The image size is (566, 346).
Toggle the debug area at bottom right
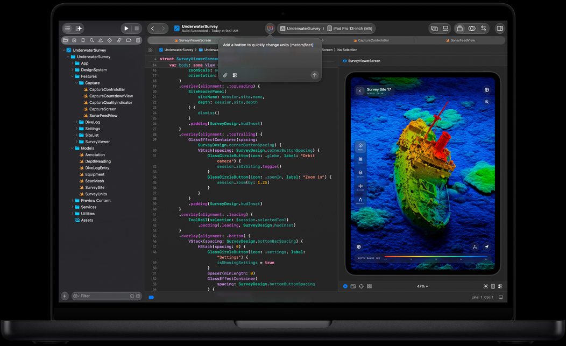pos(501,297)
